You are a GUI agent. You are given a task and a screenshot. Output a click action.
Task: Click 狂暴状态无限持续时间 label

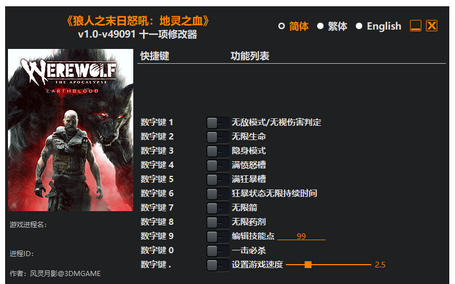click(x=274, y=194)
